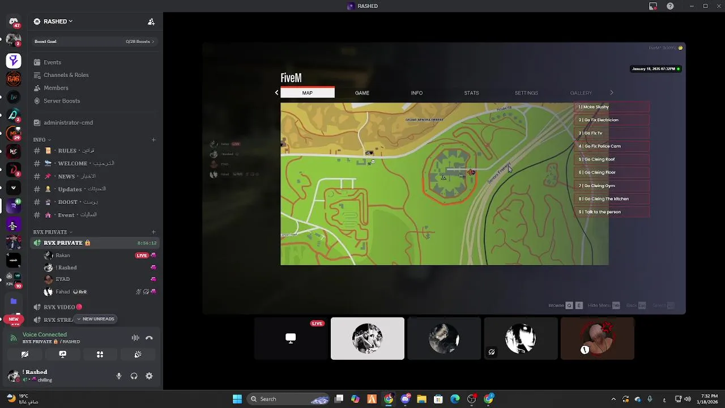The height and width of the screenshot is (408, 725).
Task: Select the LIVE stream tile thumbnail
Action: point(291,338)
